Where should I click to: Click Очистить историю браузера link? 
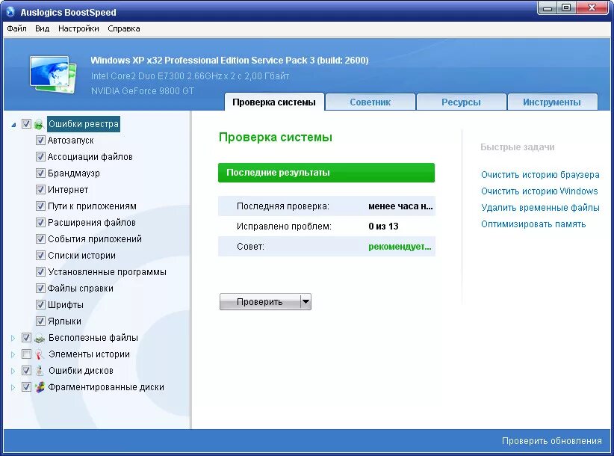[x=540, y=175]
